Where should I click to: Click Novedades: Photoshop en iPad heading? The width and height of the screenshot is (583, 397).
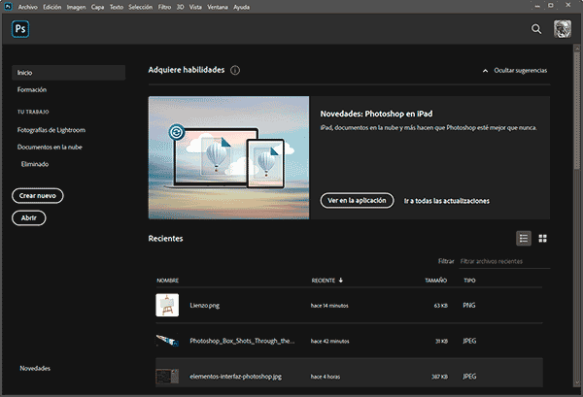376,114
